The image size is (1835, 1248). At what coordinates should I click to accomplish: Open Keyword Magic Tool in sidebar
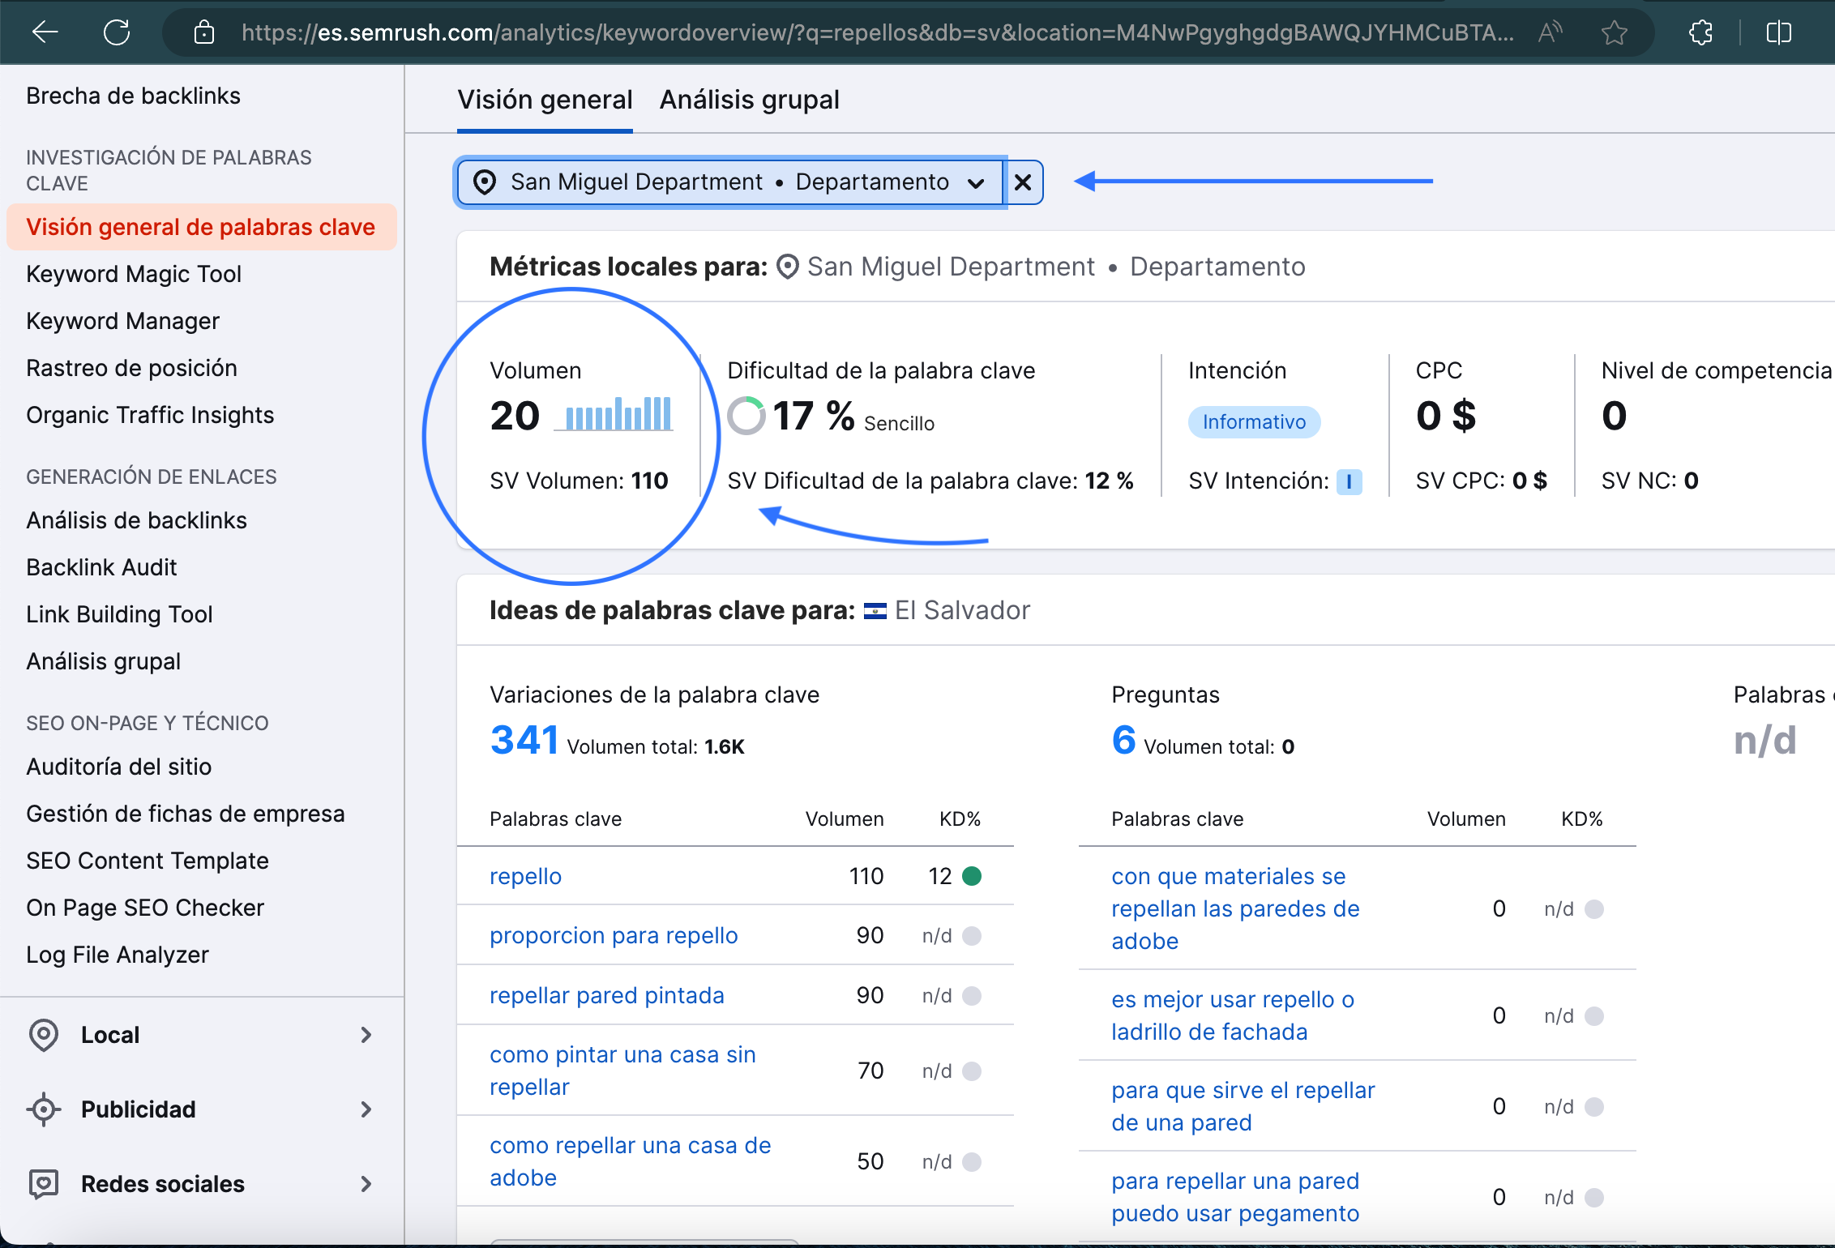pyautogui.click(x=134, y=274)
